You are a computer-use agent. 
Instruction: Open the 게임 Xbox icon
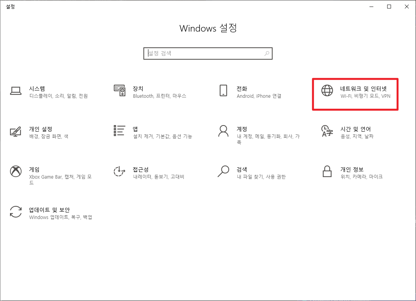pos(16,171)
